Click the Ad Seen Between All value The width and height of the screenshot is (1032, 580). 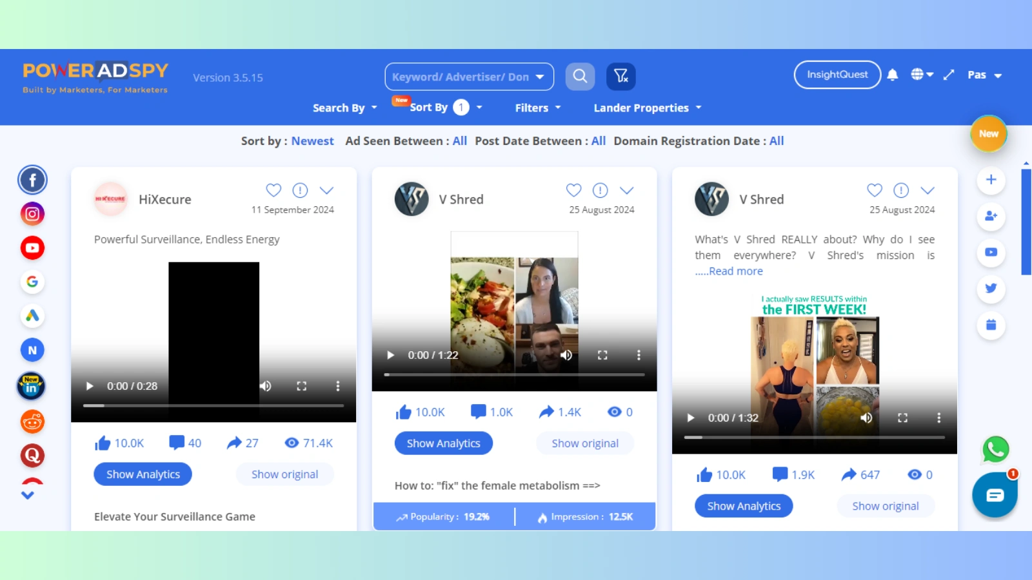pyautogui.click(x=460, y=141)
